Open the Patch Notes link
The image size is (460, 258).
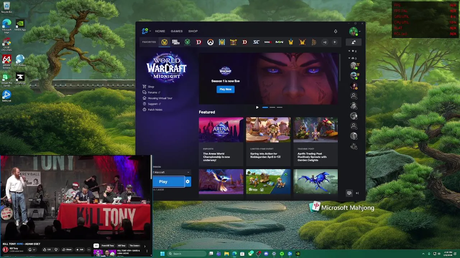[152, 110]
